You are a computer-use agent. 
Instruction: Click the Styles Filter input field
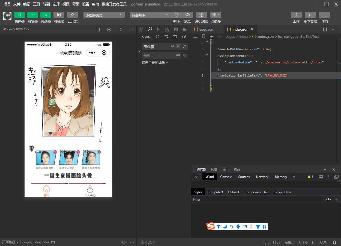256,200
